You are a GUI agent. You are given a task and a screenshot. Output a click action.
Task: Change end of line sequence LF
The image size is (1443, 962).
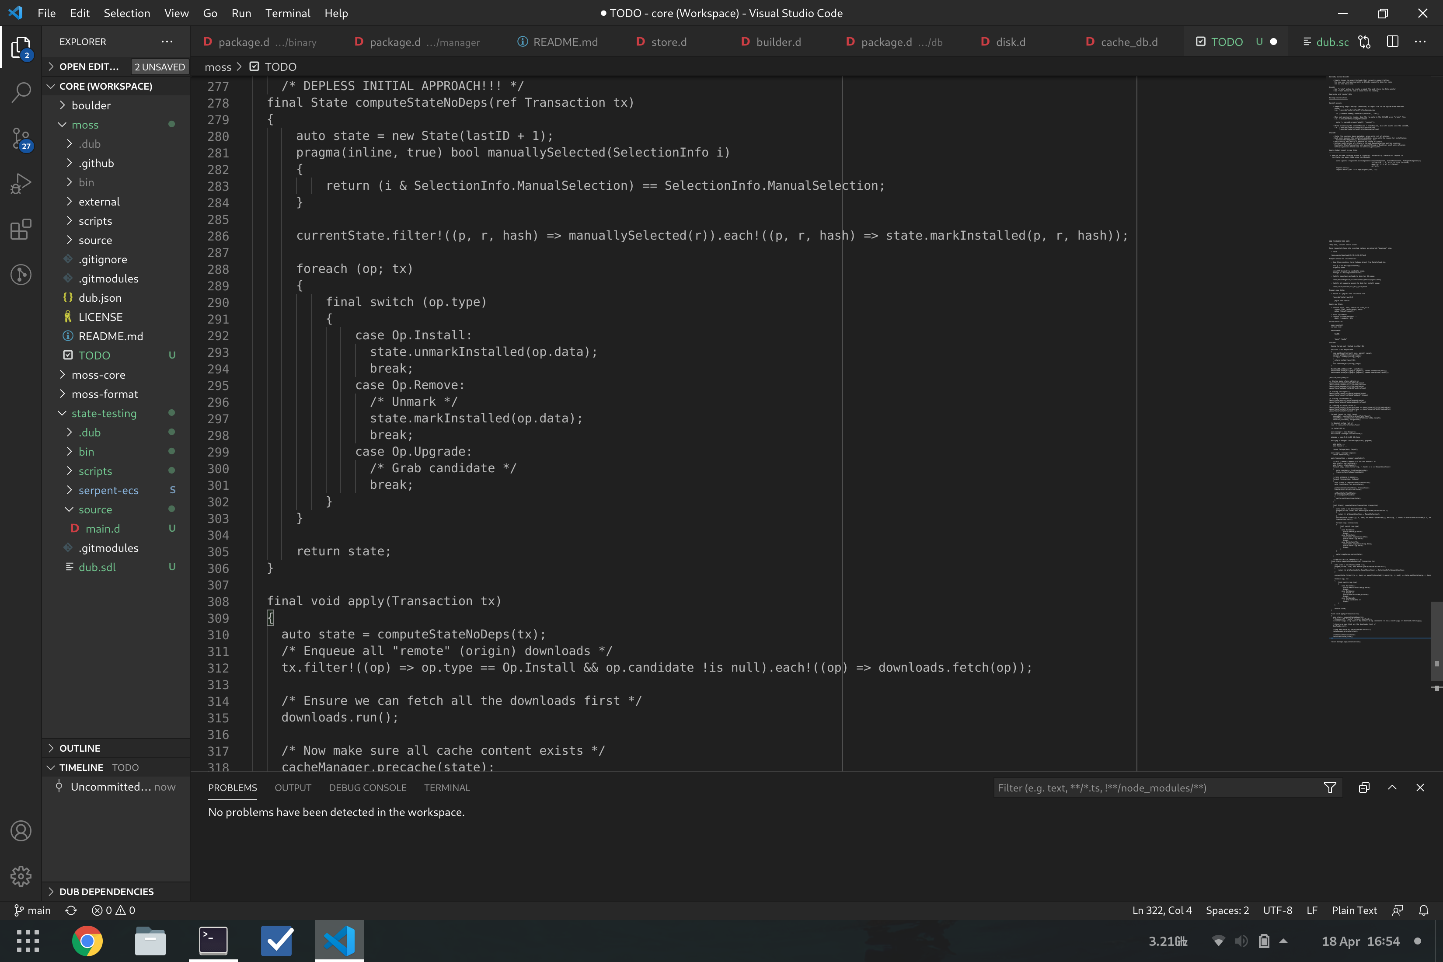1312,910
